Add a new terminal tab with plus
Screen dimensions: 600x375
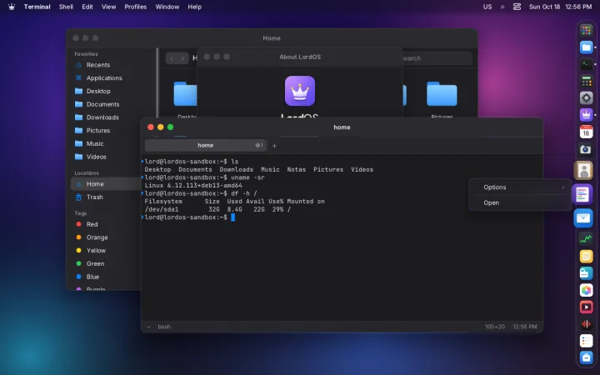(274, 146)
